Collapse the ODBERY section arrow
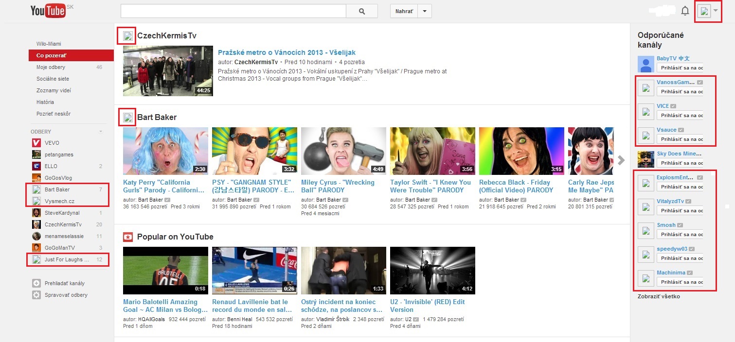 (x=101, y=132)
